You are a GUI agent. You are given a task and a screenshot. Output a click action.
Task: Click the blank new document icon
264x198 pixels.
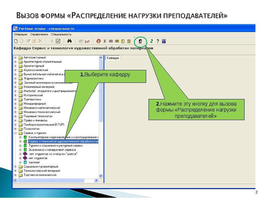click(x=16, y=41)
